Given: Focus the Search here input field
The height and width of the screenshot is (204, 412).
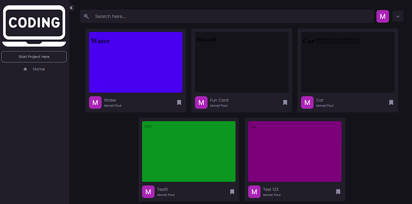Looking at the screenshot, I should 227,16.
